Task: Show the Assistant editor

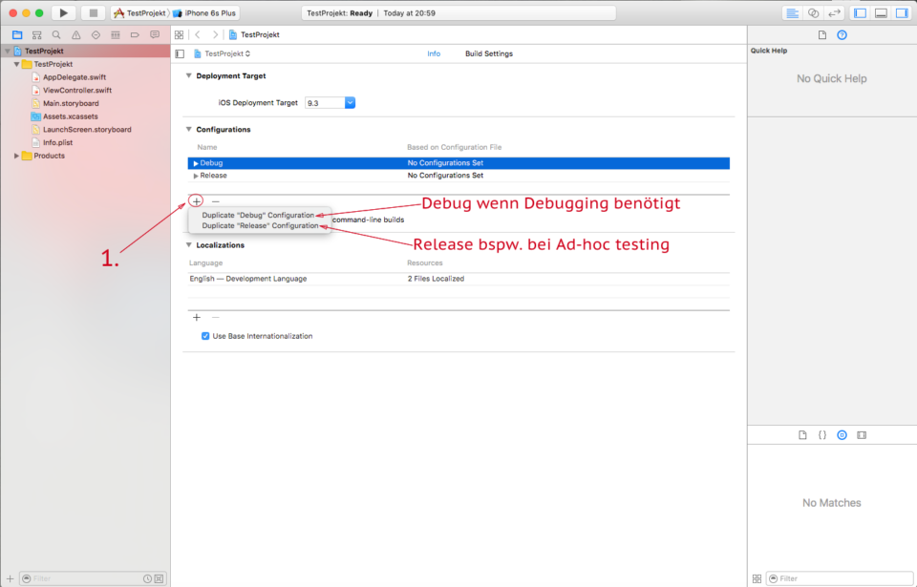Action: pyautogui.click(x=813, y=12)
